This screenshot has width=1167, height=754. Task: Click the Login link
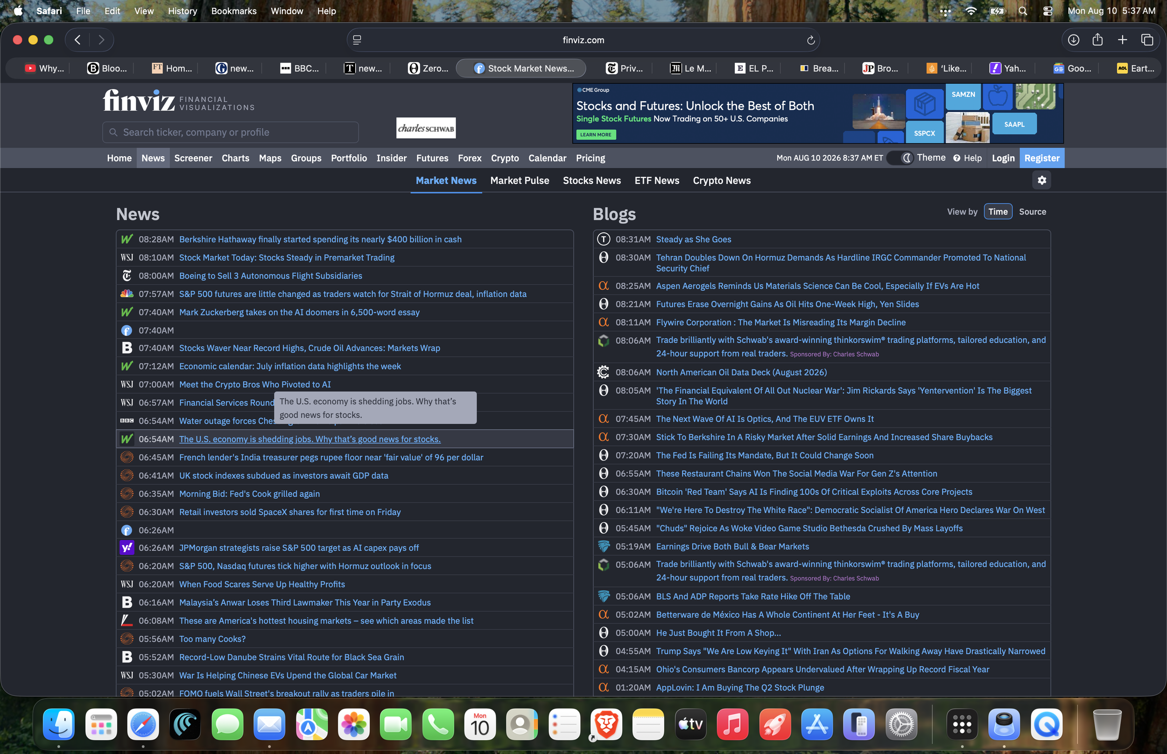click(1003, 158)
